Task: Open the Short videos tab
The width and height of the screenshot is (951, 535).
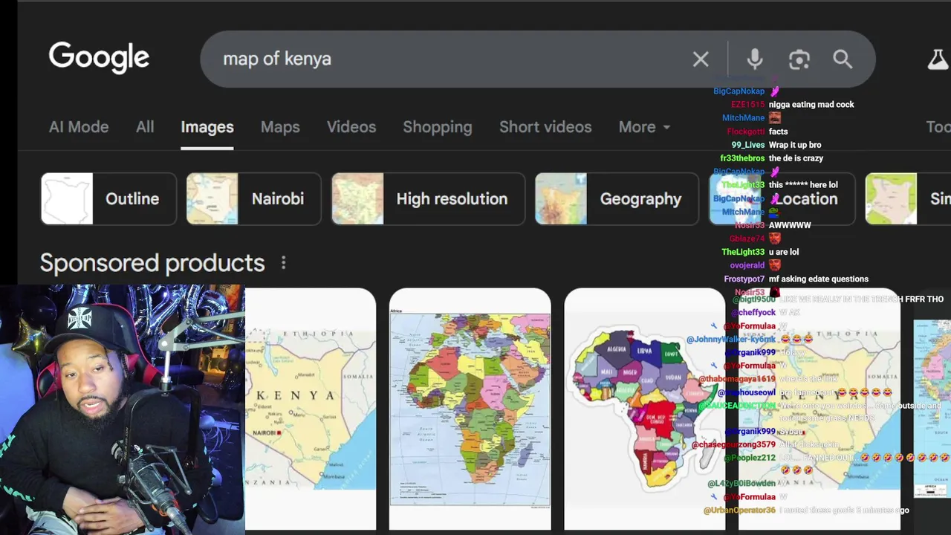Action: (545, 127)
